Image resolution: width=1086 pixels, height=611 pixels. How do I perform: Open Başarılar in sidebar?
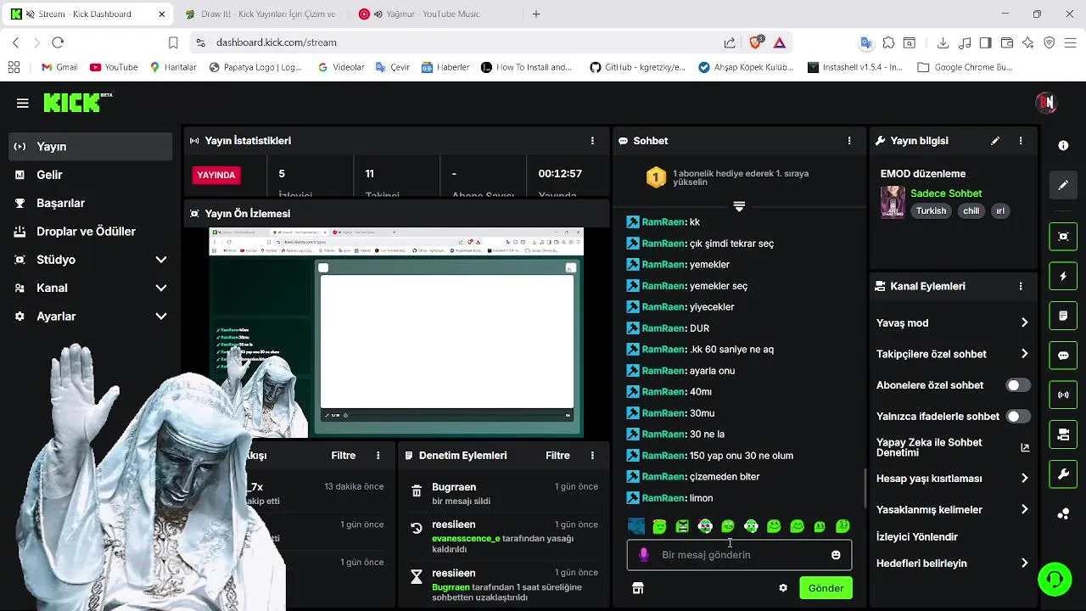pyautogui.click(x=91, y=203)
